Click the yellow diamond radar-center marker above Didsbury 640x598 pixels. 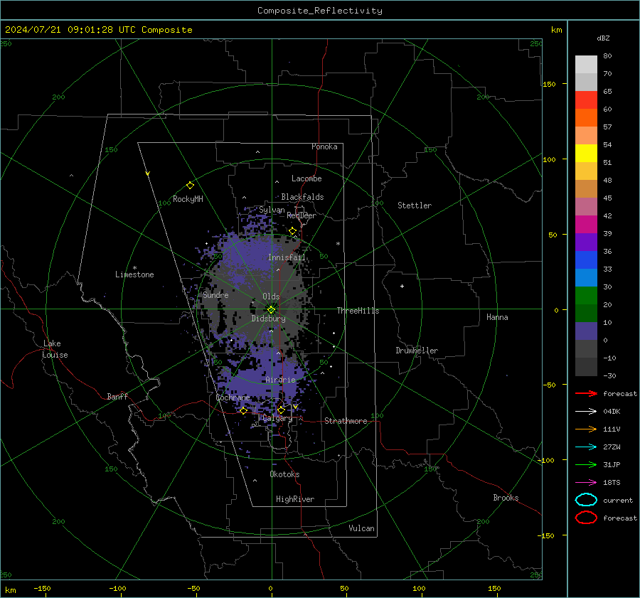pos(271,309)
